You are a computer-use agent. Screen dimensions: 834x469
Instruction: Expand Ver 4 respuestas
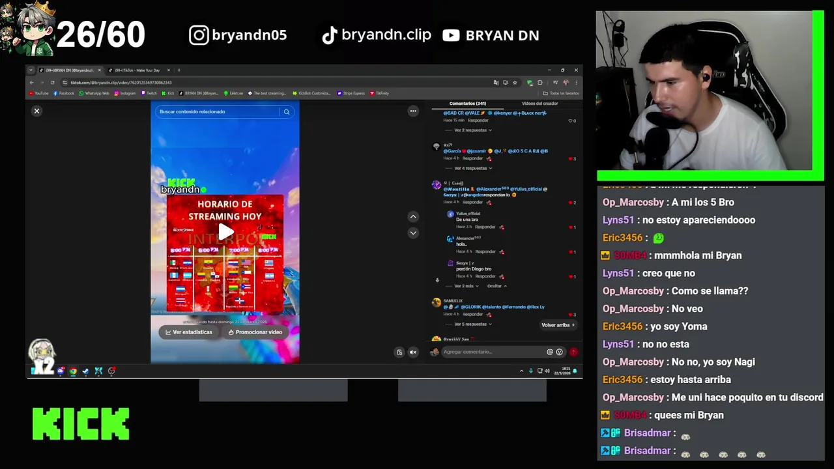click(x=472, y=168)
